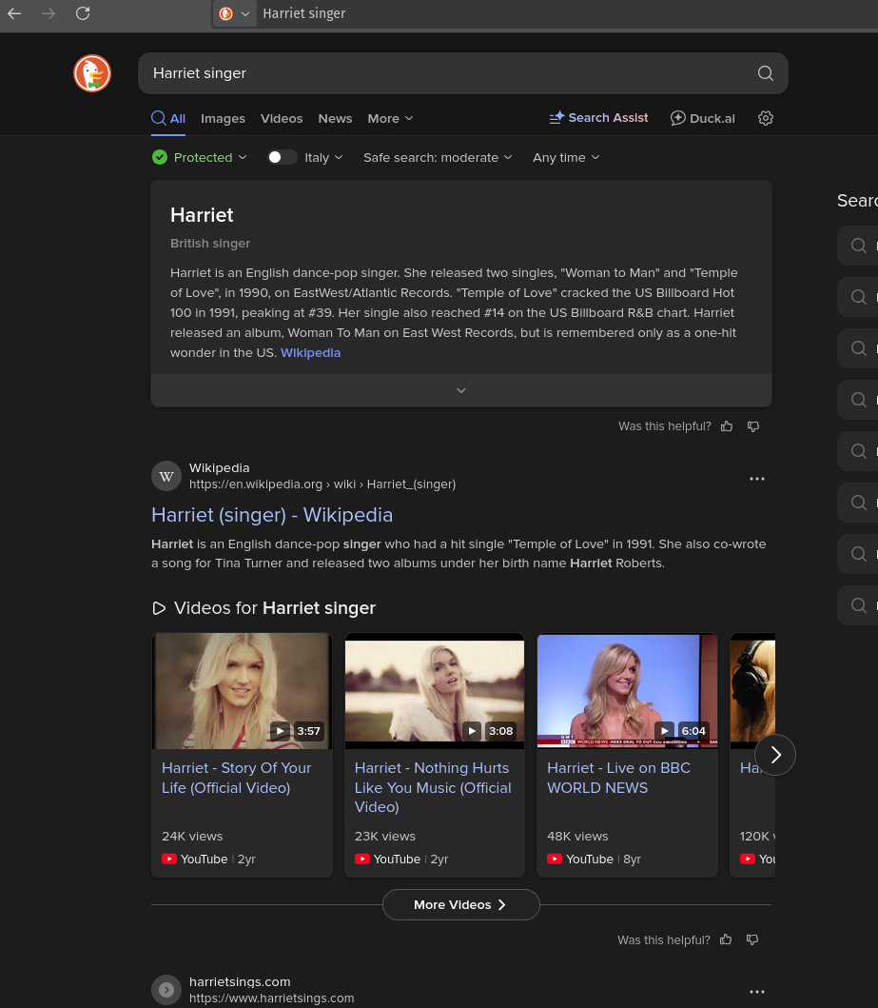Screen dimensions: 878x1008
Task: Click the More Videos button
Action: coord(461,904)
